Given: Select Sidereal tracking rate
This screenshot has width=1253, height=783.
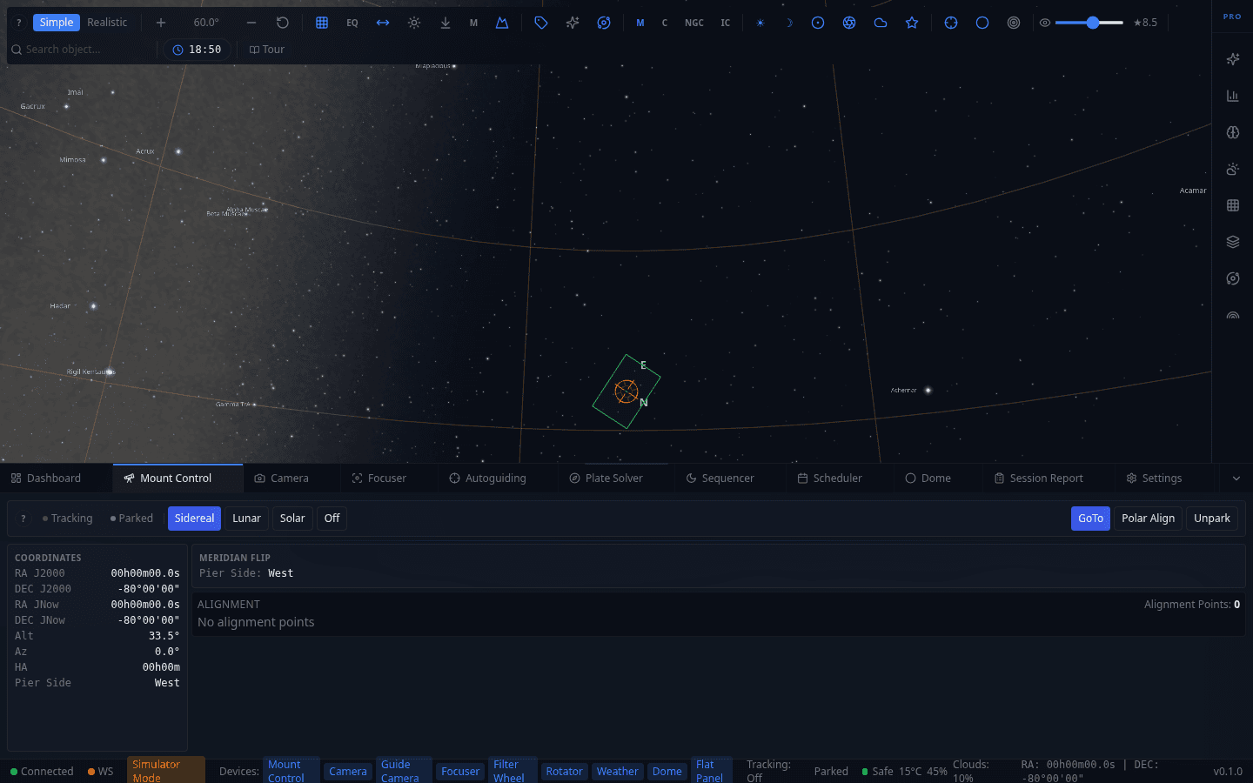Looking at the screenshot, I should click(x=194, y=519).
